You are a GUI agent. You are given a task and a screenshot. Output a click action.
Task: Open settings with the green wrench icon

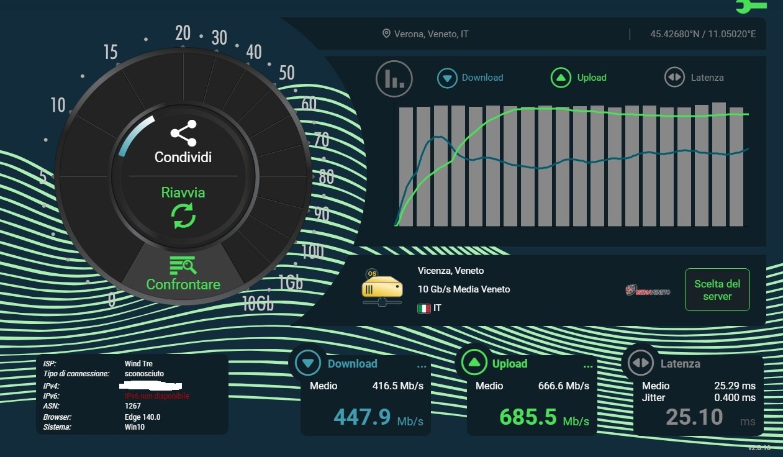tap(750, 6)
